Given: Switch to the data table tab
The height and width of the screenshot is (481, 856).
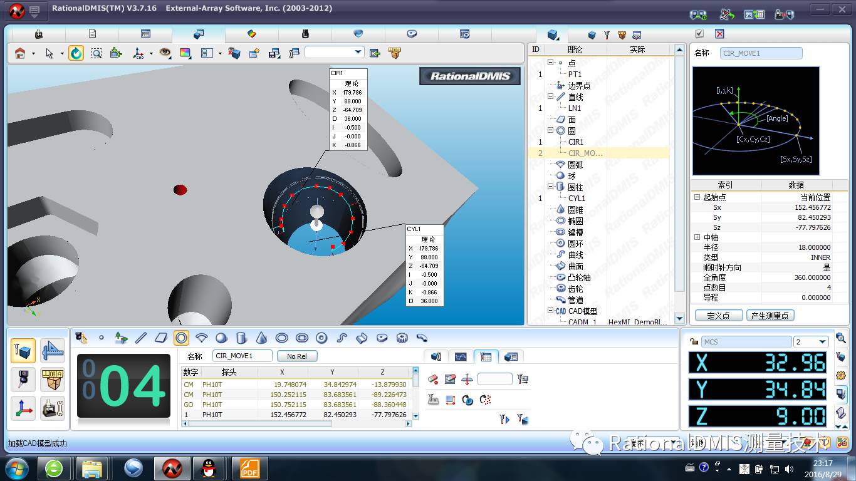Looking at the screenshot, I should [x=145, y=34].
